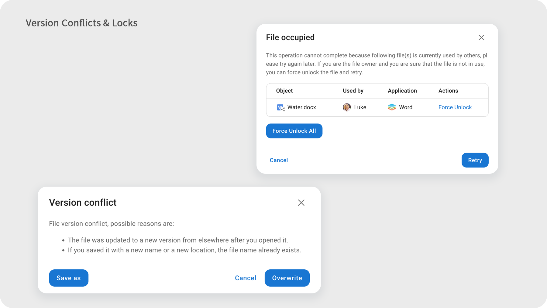The width and height of the screenshot is (547, 308).
Task: Click the Retry button
Action: pos(475,160)
